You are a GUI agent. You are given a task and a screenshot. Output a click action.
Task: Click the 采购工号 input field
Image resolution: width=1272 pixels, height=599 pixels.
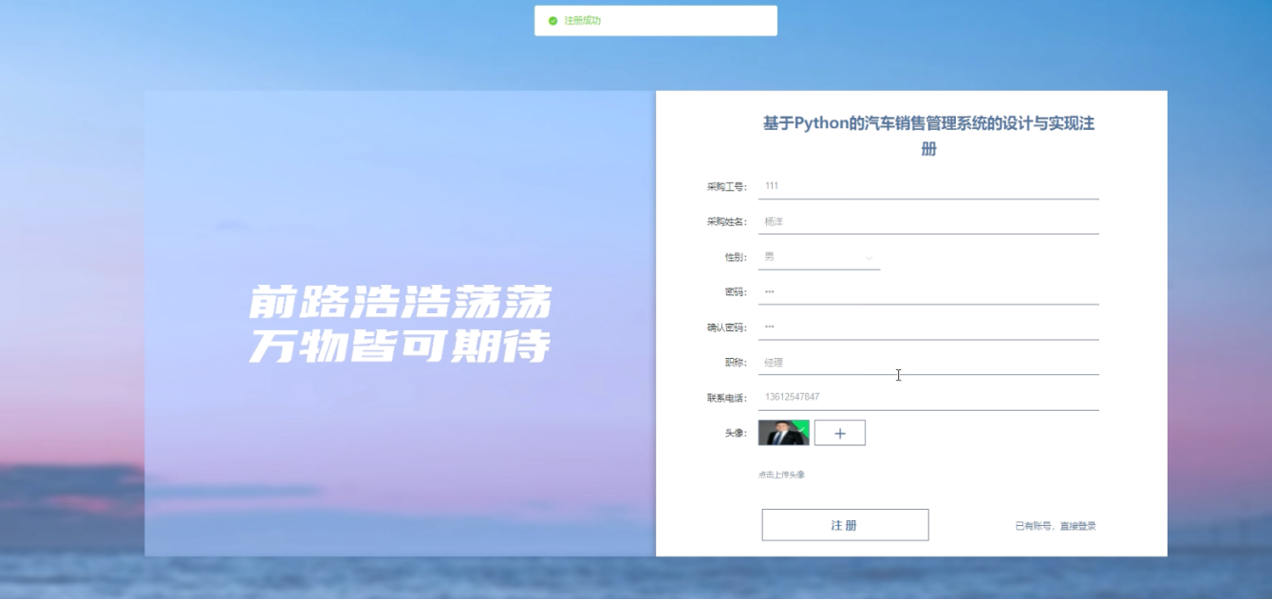[x=928, y=186]
